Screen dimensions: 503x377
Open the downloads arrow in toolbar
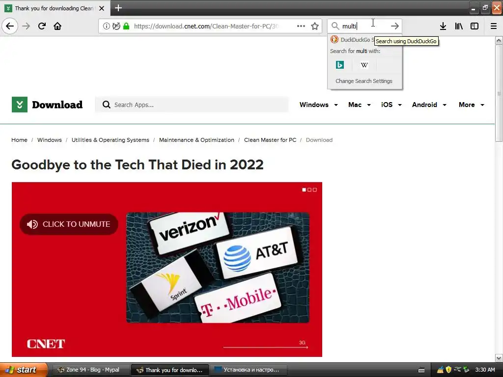click(x=443, y=27)
